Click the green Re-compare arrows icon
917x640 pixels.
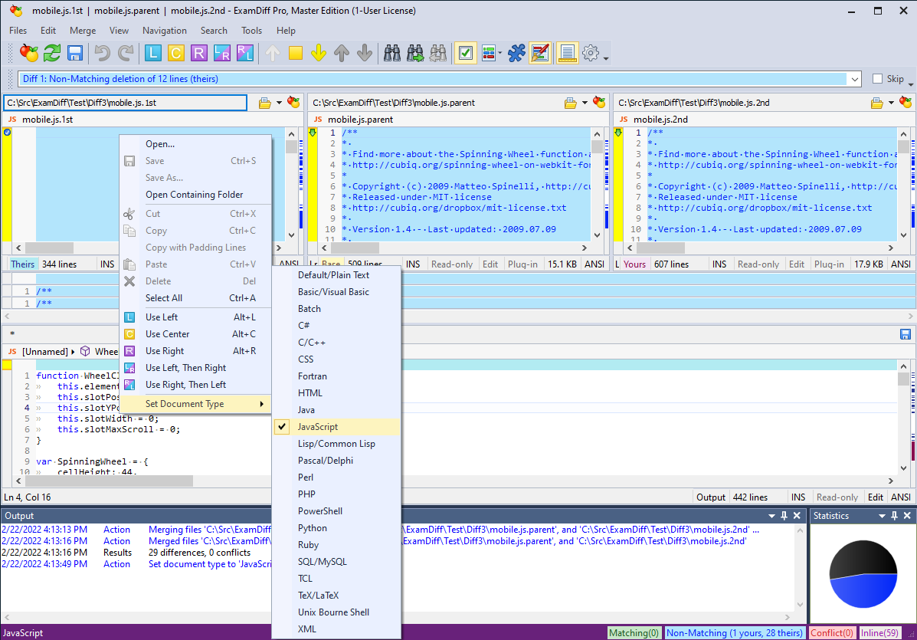point(52,53)
